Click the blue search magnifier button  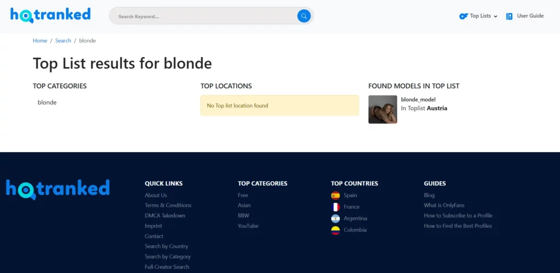304,16
